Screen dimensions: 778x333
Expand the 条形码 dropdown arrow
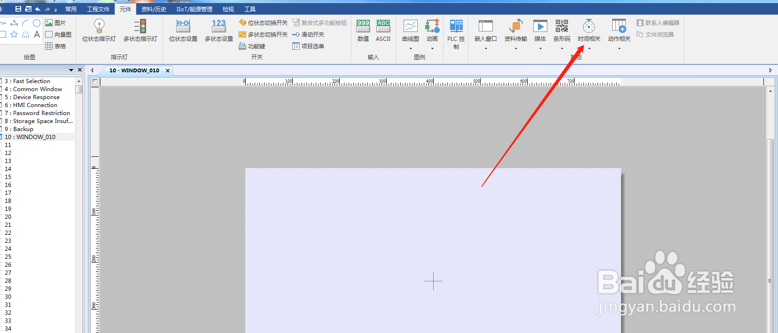562,48
